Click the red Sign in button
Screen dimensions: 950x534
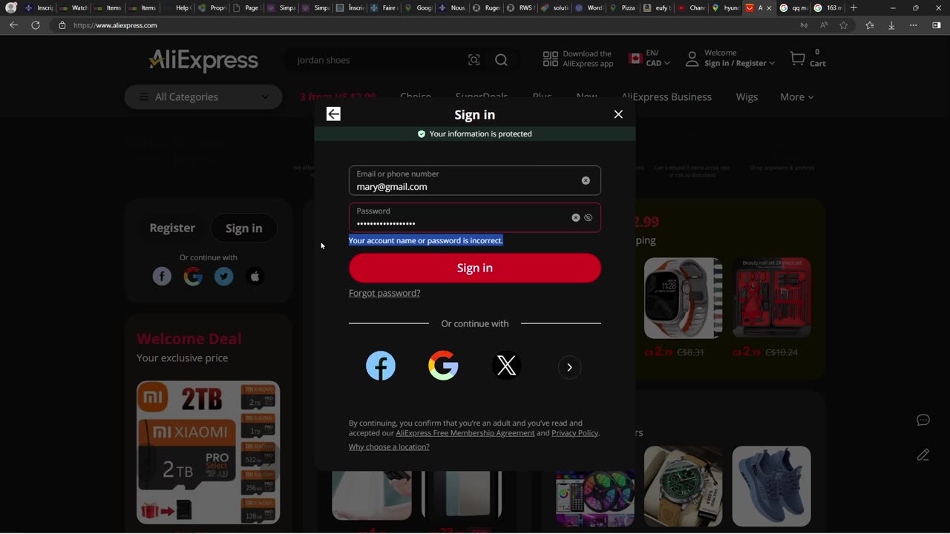pos(475,268)
